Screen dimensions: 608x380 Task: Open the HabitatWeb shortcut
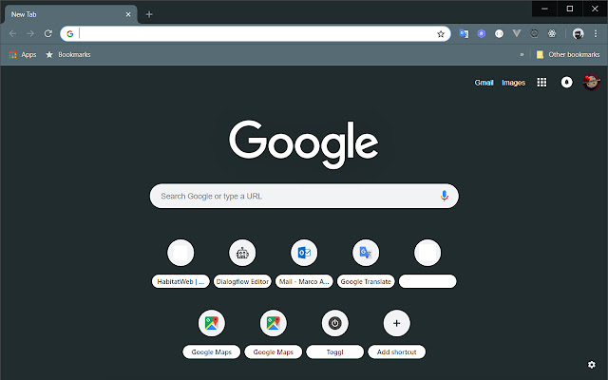click(180, 264)
